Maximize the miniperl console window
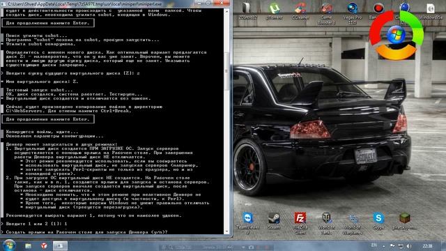The image size is (446, 251). (208, 3)
